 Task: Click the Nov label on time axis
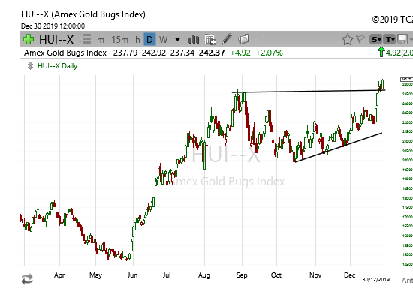point(315,275)
